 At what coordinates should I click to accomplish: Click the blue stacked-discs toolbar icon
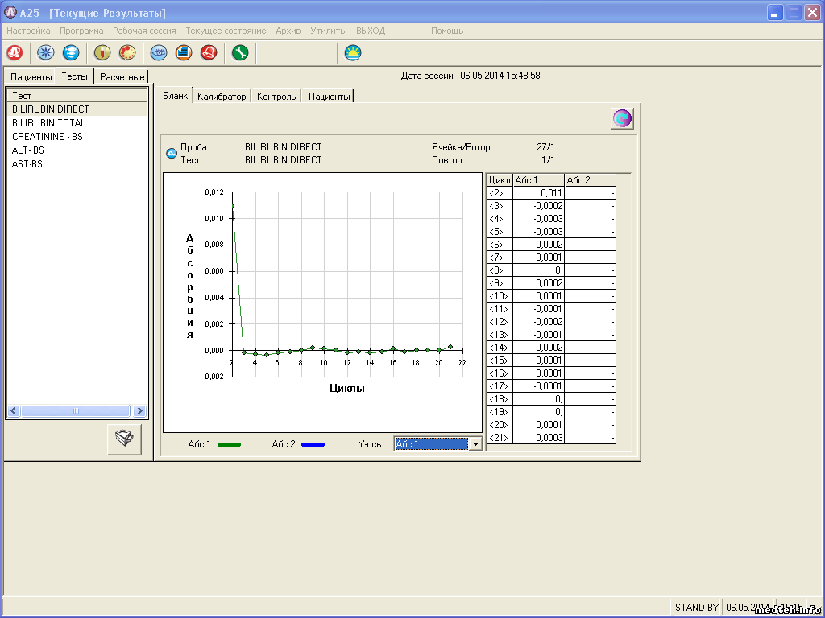click(71, 53)
